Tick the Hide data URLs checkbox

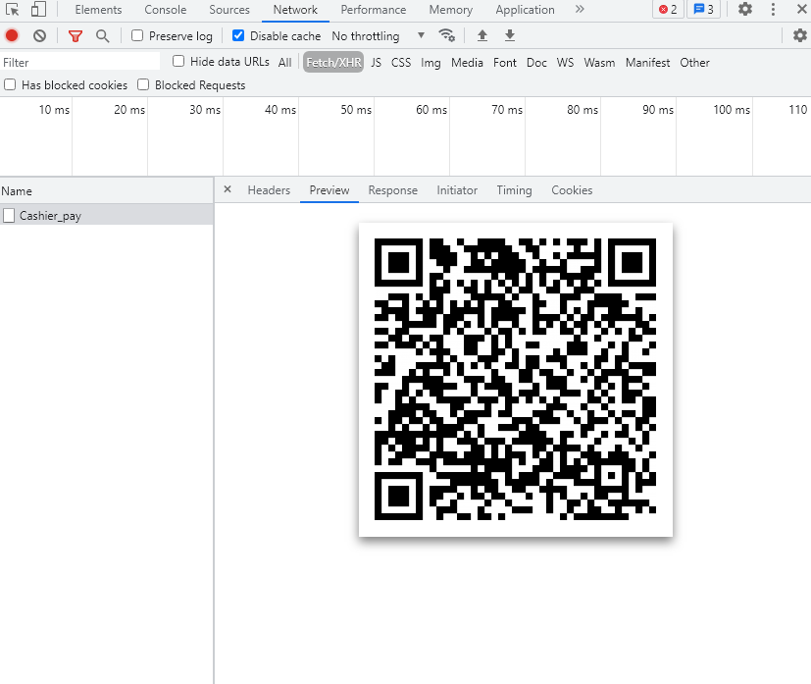(x=178, y=61)
